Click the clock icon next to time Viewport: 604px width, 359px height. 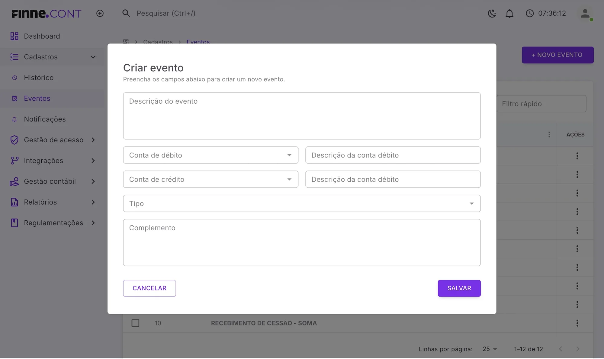530,13
